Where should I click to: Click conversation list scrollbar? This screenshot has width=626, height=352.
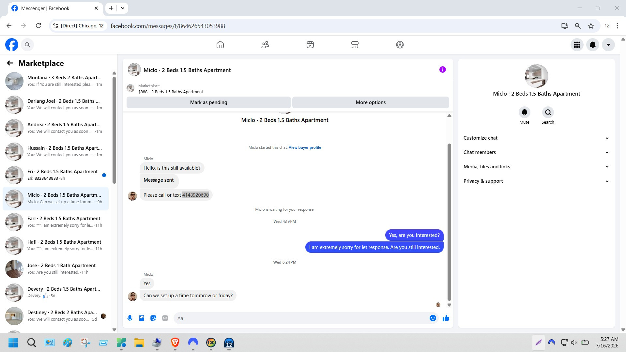tap(114, 130)
